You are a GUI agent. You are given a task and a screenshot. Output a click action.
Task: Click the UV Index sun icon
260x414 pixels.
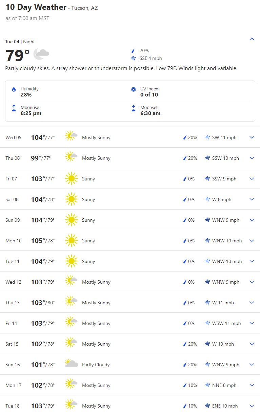click(134, 89)
